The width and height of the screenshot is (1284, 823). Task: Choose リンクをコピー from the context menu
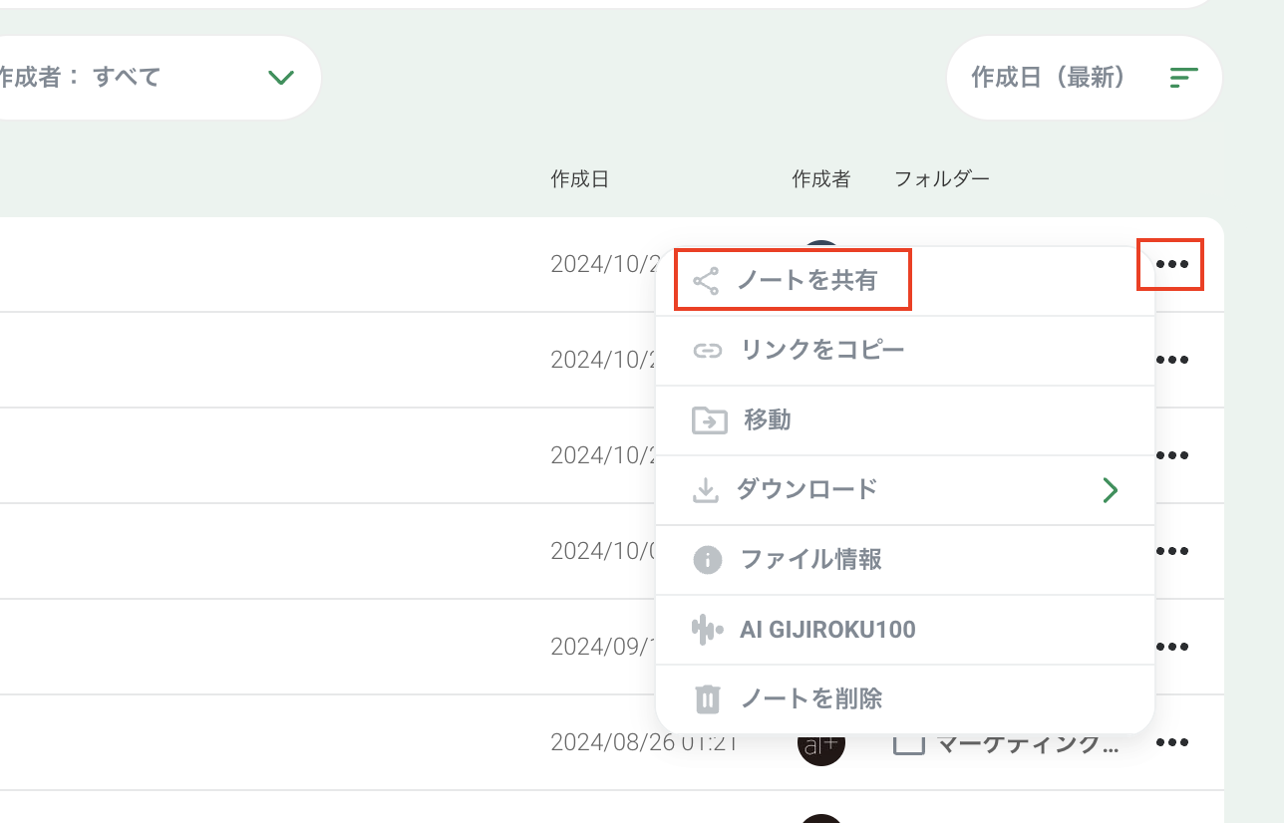pyautogui.click(x=904, y=351)
